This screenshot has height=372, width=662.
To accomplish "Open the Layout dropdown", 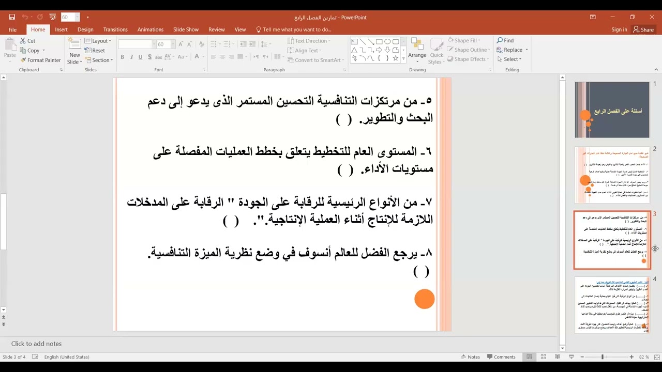I will 98,41.
